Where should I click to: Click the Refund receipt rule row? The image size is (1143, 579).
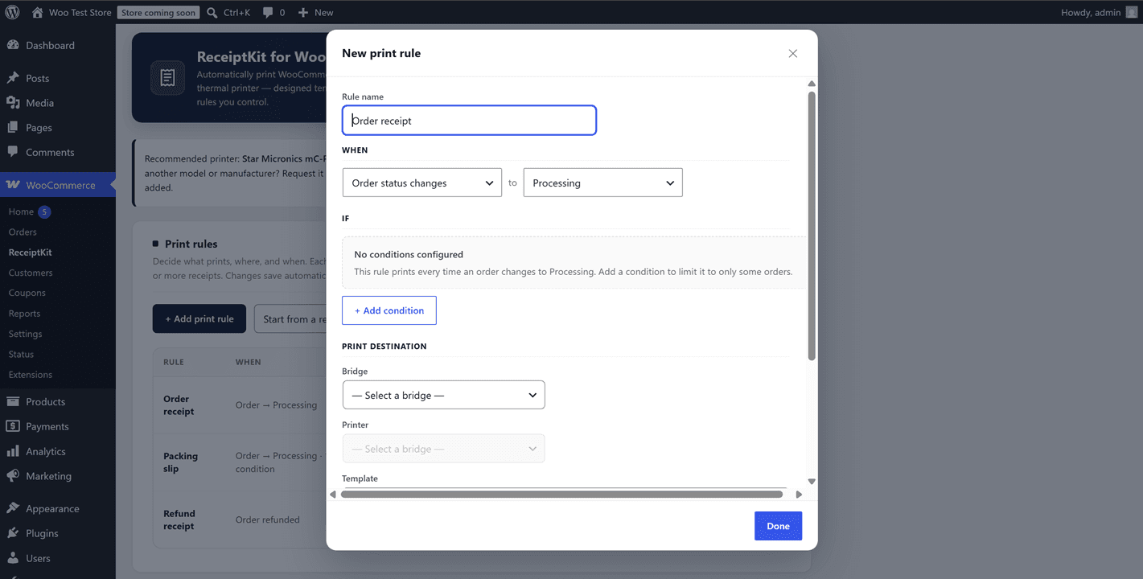[240, 519]
